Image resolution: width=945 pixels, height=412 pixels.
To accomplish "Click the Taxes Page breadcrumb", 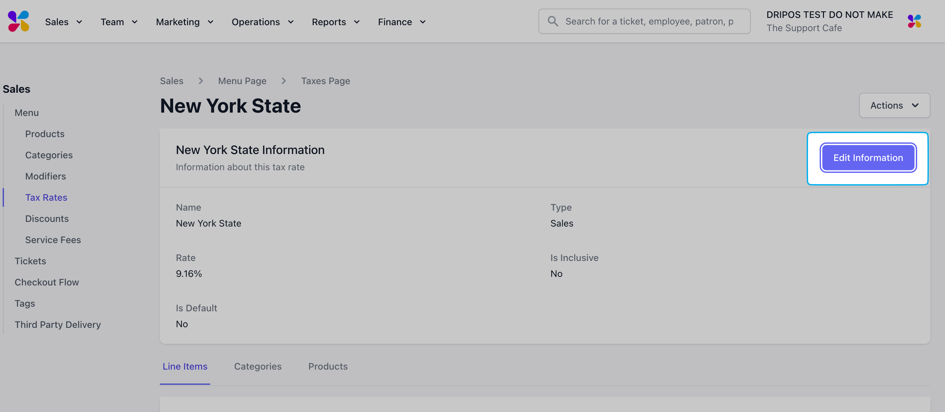I will pos(325,81).
